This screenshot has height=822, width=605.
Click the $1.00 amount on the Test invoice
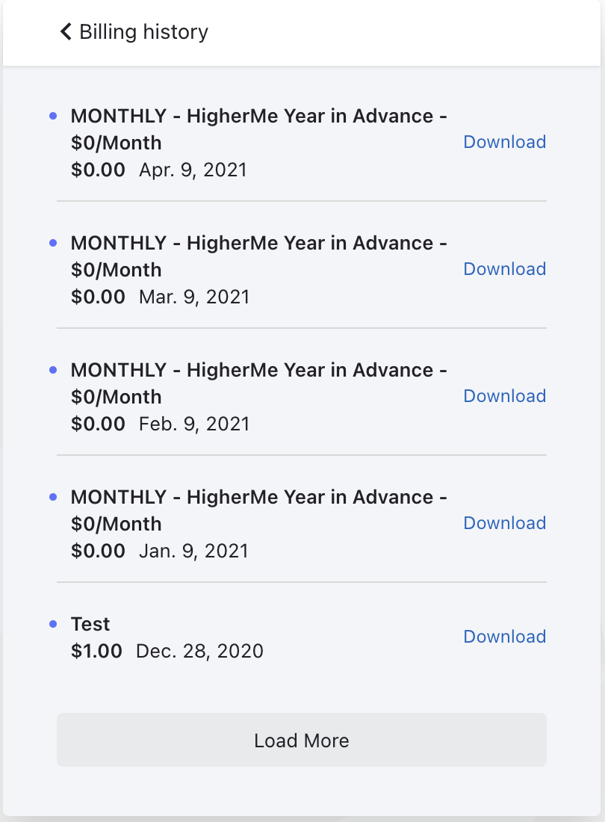(96, 651)
